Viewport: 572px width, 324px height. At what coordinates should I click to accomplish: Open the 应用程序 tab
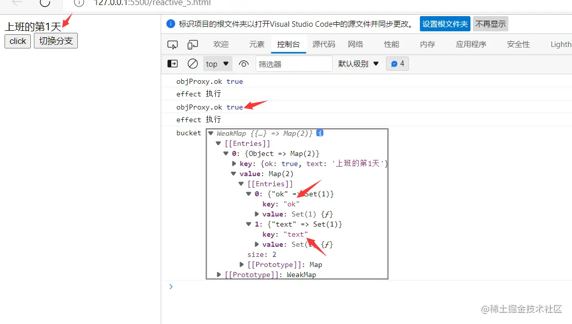coord(470,44)
